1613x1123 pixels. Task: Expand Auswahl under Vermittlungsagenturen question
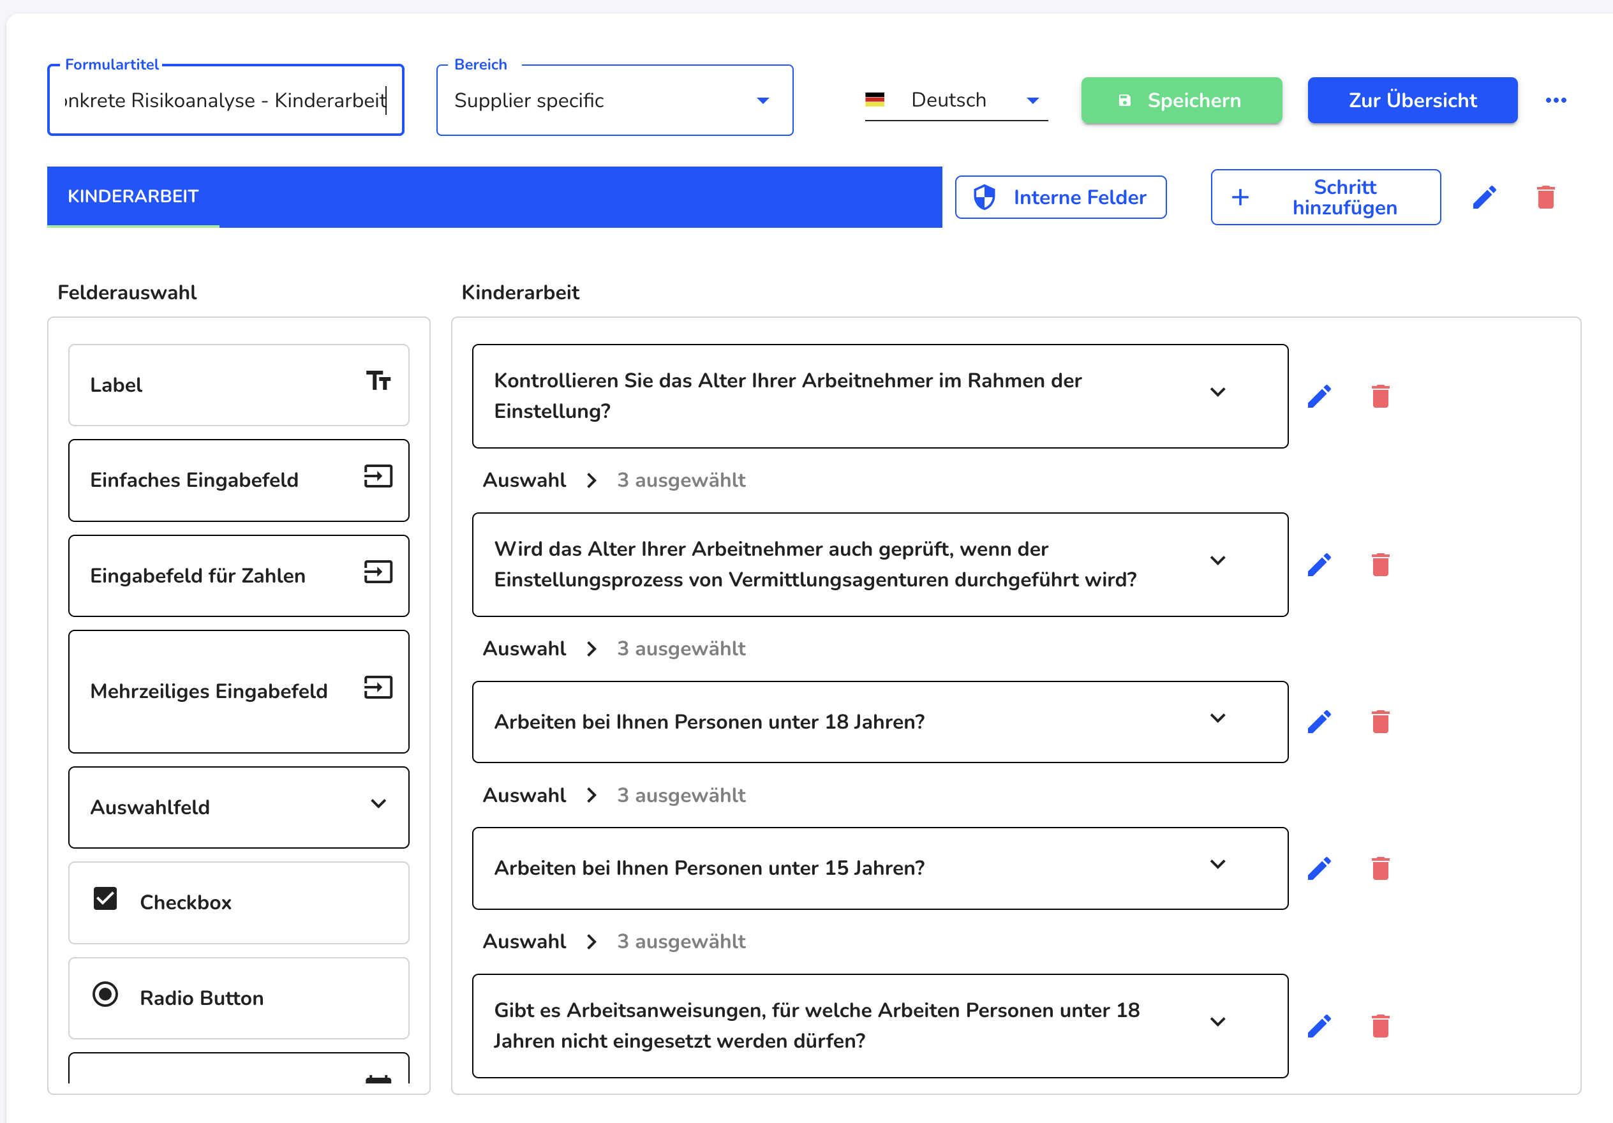pos(591,649)
